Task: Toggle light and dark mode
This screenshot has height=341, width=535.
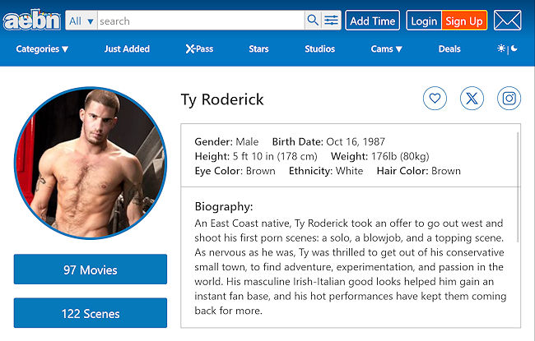Action: (x=507, y=49)
